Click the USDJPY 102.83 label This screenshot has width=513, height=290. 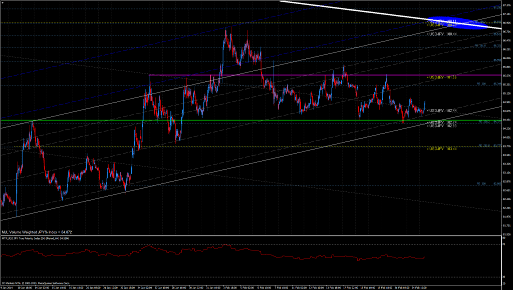pyautogui.click(x=443, y=125)
